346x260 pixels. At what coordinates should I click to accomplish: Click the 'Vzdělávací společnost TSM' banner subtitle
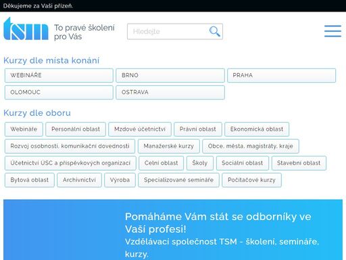[x=222, y=248]
